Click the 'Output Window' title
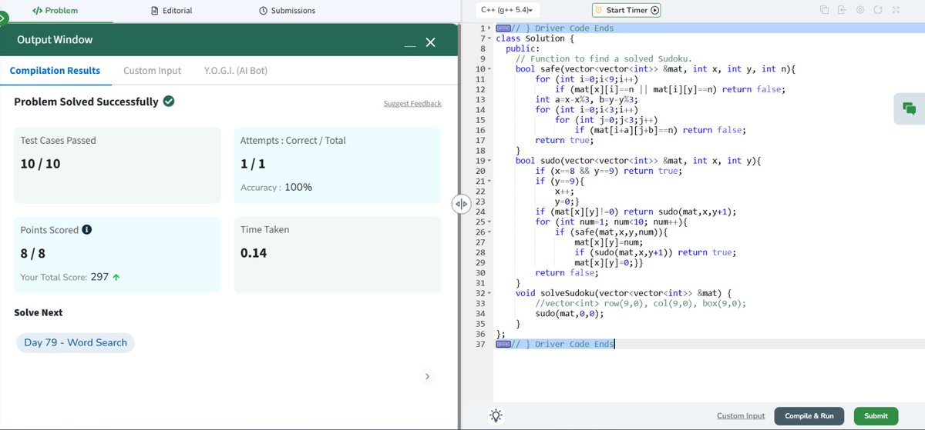 pyautogui.click(x=55, y=39)
